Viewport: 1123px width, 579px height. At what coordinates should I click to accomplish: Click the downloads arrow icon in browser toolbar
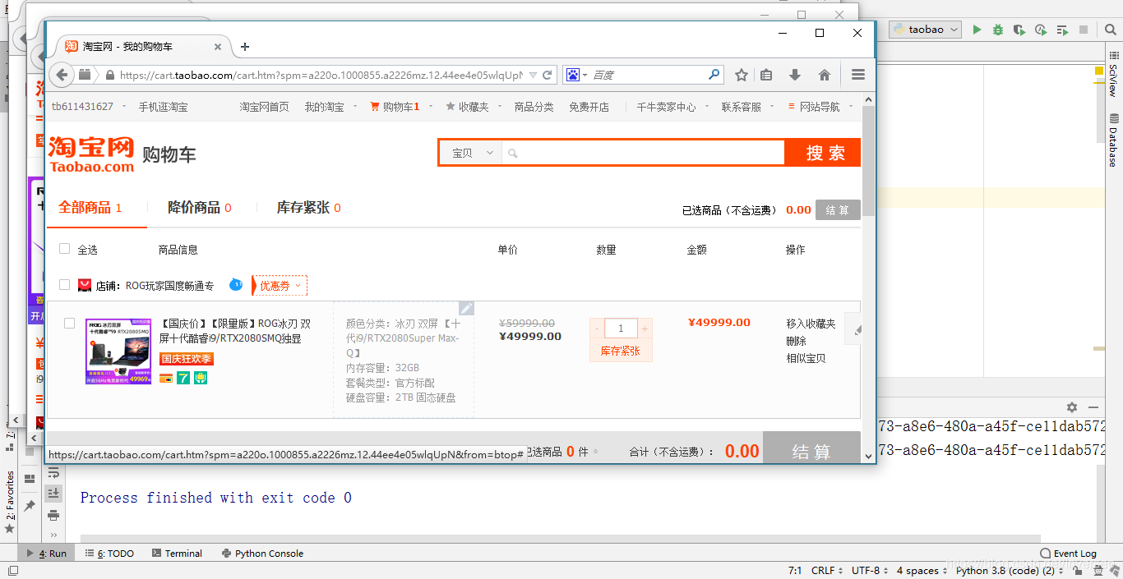pyautogui.click(x=795, y=75)
